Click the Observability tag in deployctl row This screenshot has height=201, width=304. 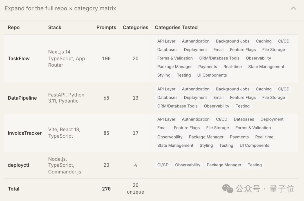187,165
